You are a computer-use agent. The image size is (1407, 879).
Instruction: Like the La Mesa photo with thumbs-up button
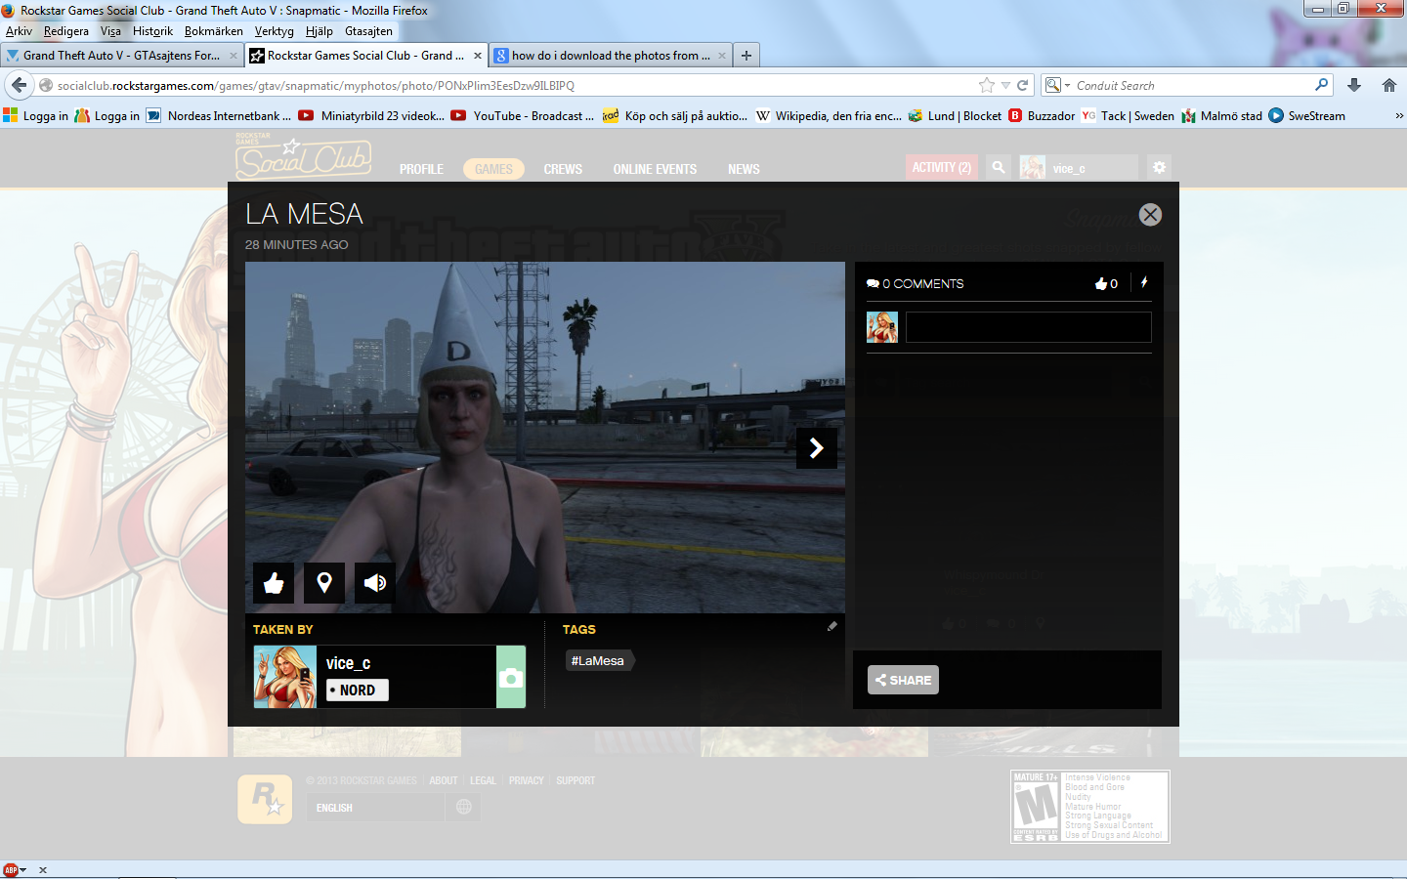(x=274, y=583)
